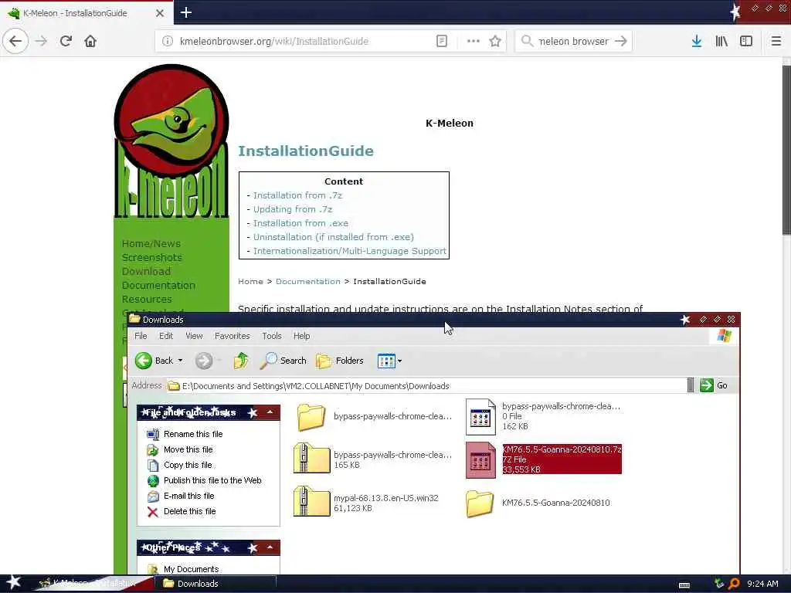Click the K-Meleon chameleon logo

pos(171,141)
